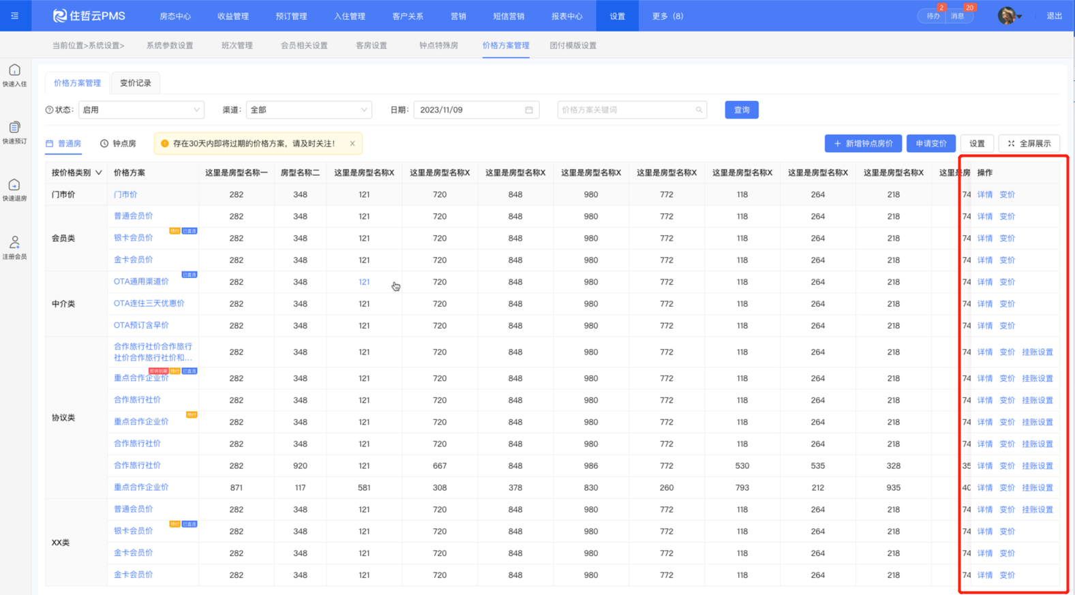Click the 房型名称二 column header
This screenshot has width=1075, height=595.
(x=300, y=172)
